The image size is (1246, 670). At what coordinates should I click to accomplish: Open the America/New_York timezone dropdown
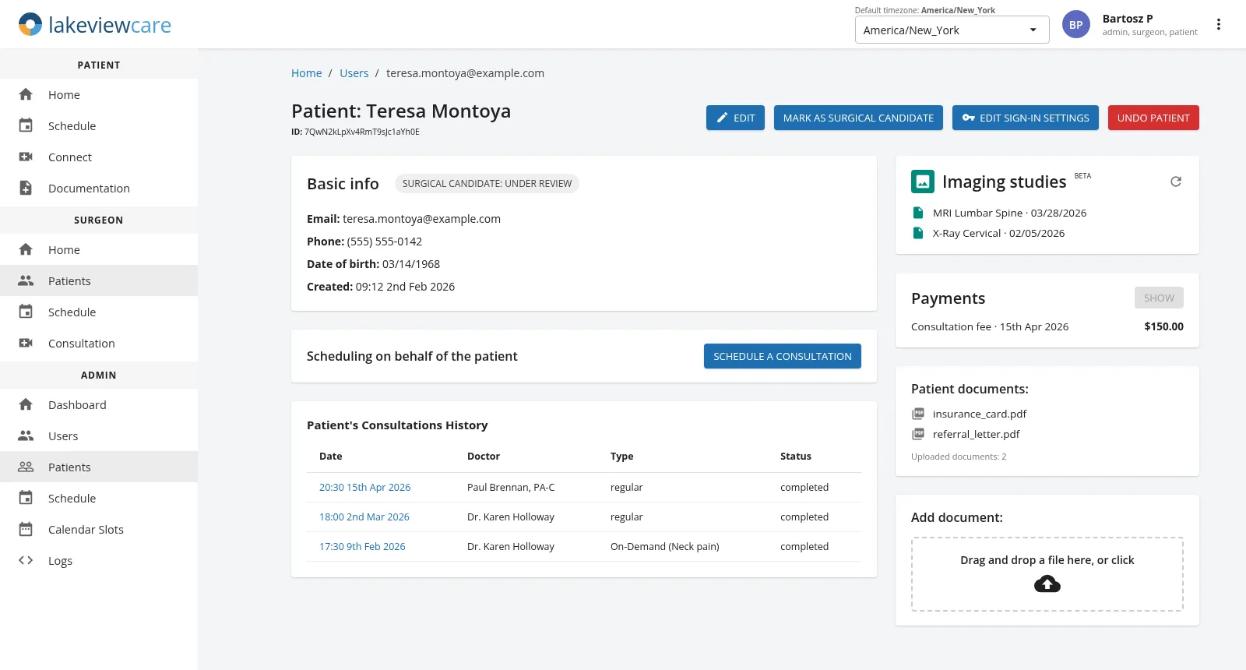(952, 30)
